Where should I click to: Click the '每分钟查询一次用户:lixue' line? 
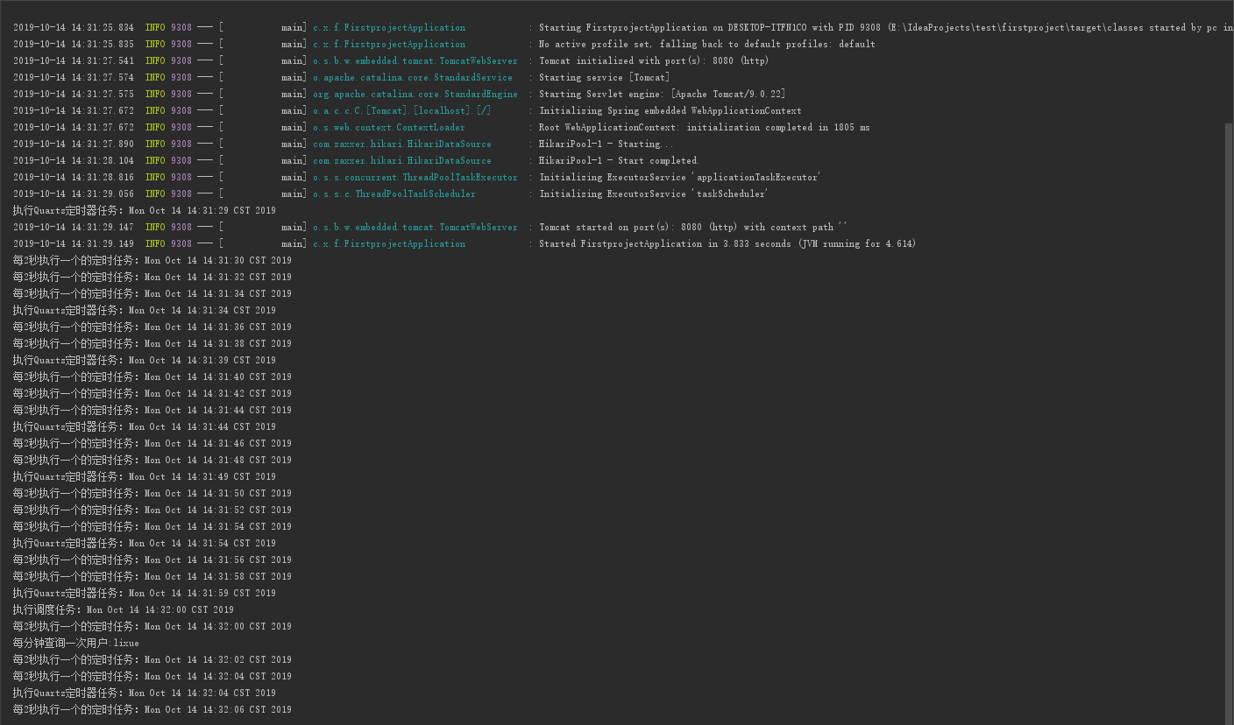(x=76, y=644)
